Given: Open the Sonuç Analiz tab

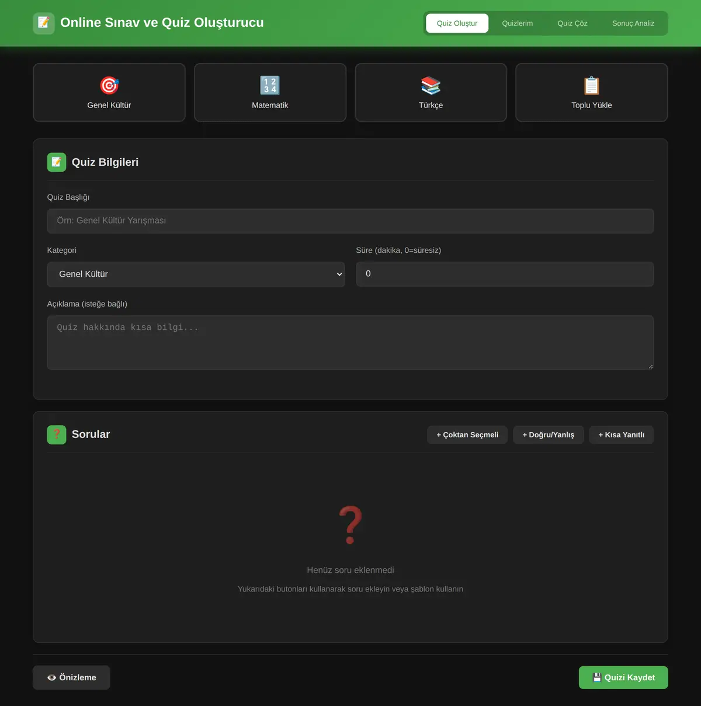Looking at the screenshot, I should [x=633, y=23].
